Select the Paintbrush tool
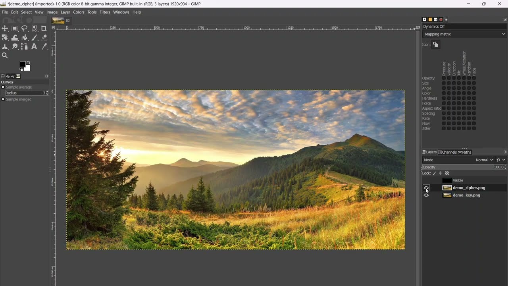The width and height of the screenshot is (508, 286). pyautogui.click(x=34, y=38)
